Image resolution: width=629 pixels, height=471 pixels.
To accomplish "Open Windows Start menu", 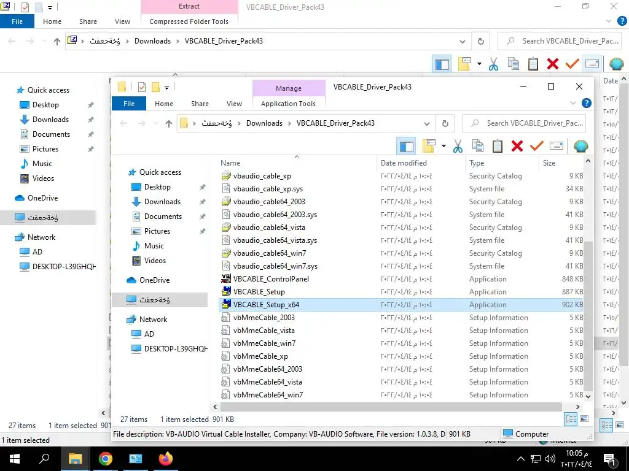I will (15, 459).
